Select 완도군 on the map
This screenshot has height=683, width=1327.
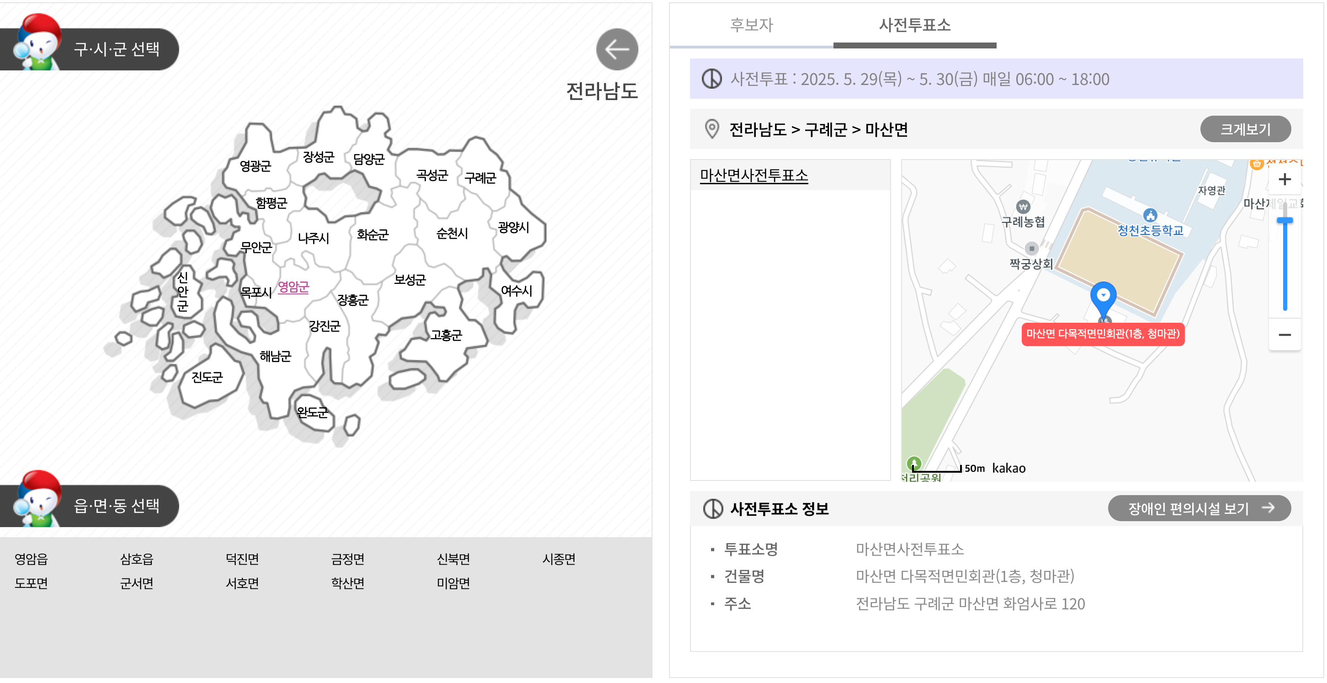coord(312,412)
